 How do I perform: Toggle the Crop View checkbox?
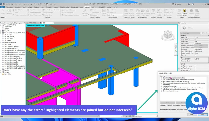click(x=195, y=65)
